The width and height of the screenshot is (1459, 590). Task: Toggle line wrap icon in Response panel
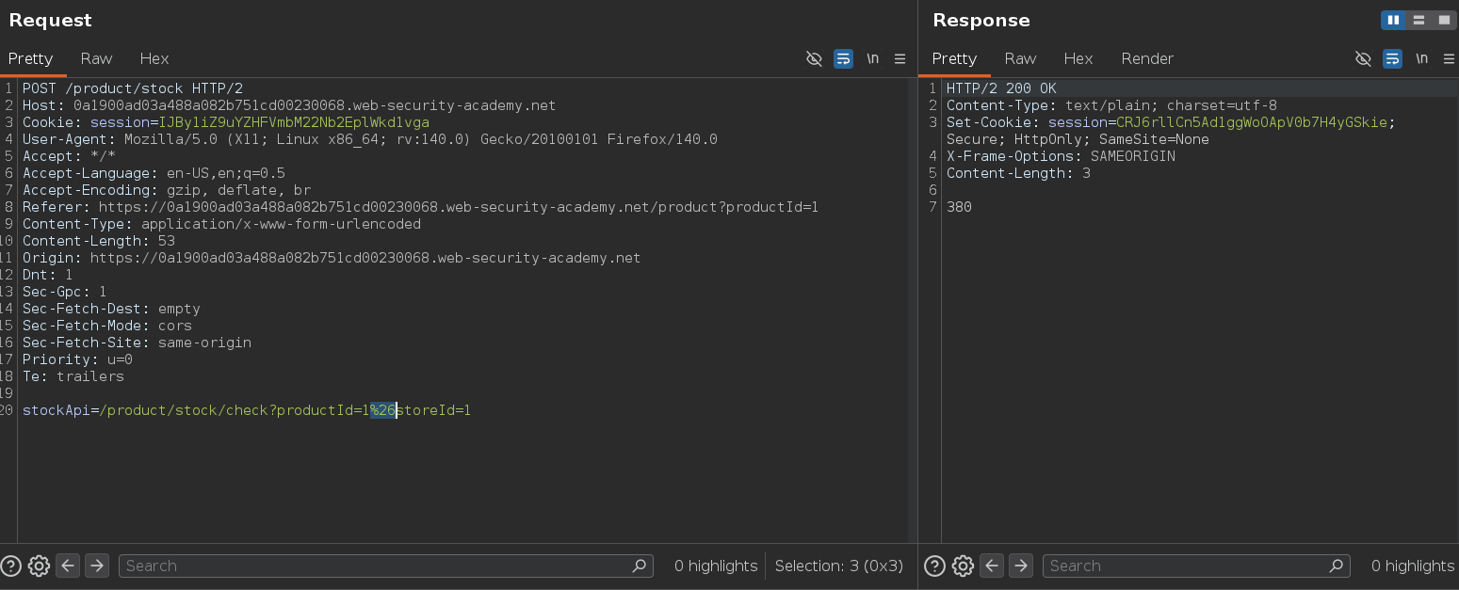point(1392,58)
